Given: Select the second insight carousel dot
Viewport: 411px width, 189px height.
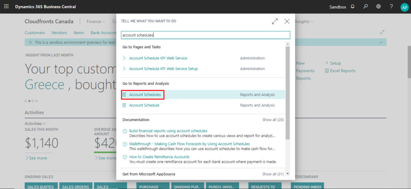Looking at the screenshot, I should (x=29, y=101).
